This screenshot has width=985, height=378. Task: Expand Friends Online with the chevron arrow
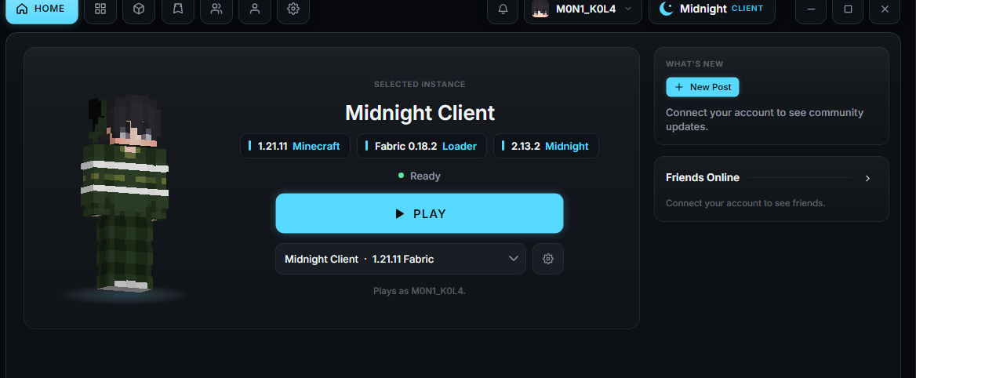867,178
